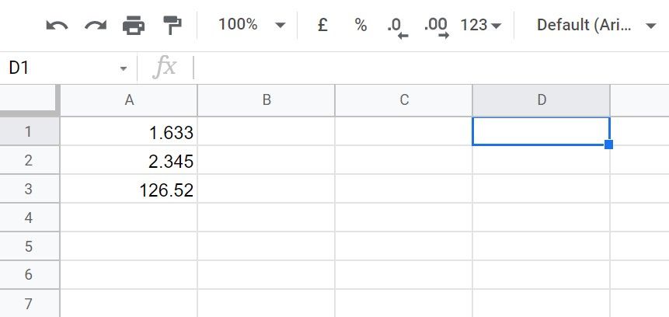Click the Print icon
The width and height of the screenshot is (669, 317).
click(134, 26)
